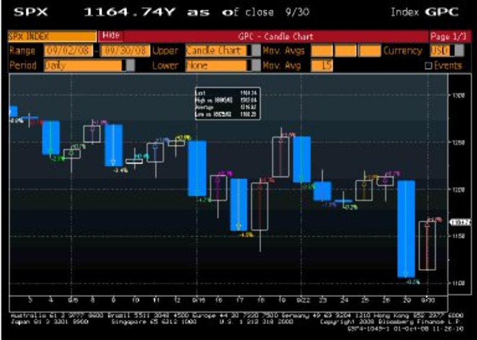Click the blue 9/17 candlestick
The width and height of the screenshot is (477, 340).
[238, 204]
